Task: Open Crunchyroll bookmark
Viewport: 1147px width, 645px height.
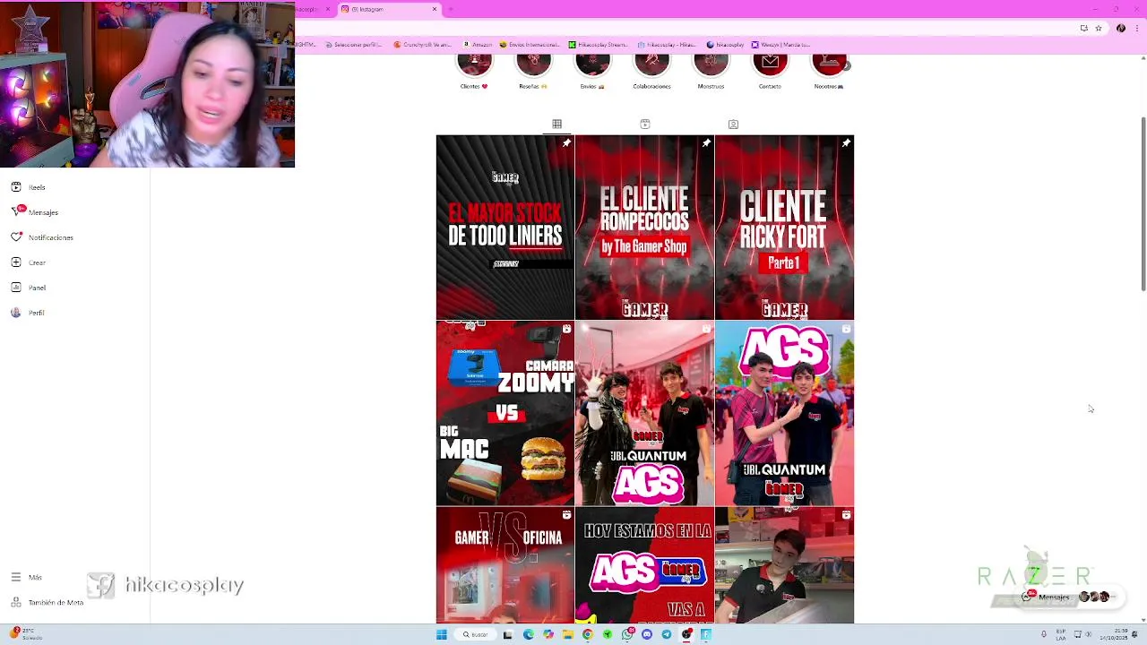Action: tap(423, 45)
